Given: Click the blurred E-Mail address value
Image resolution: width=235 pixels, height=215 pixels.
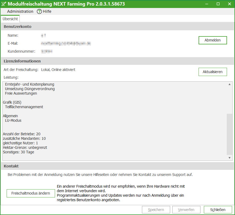Looking at the screenshot, I should pos(66,43).
